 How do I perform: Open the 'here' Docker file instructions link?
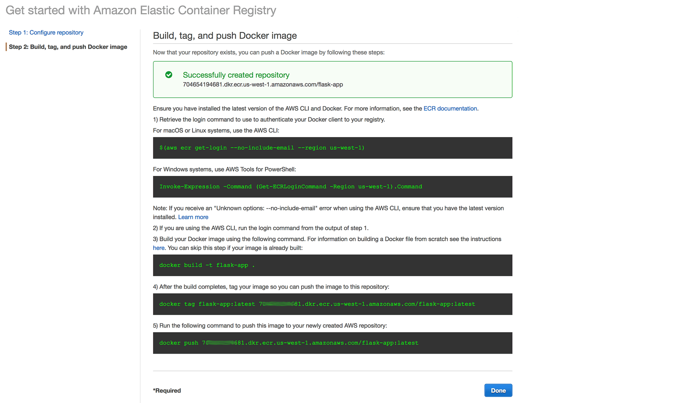[159, 248]
